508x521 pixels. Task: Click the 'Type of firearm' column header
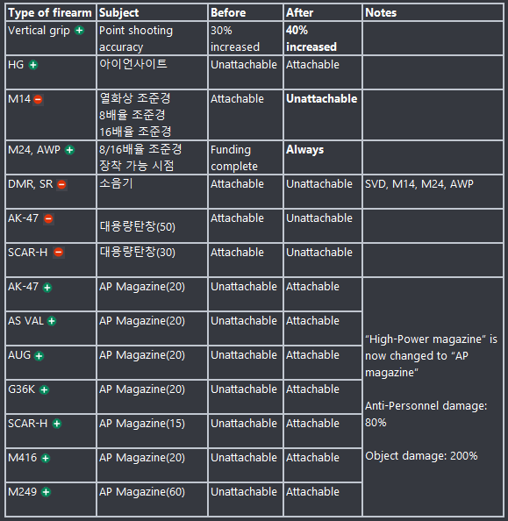[x=50, y=12]
